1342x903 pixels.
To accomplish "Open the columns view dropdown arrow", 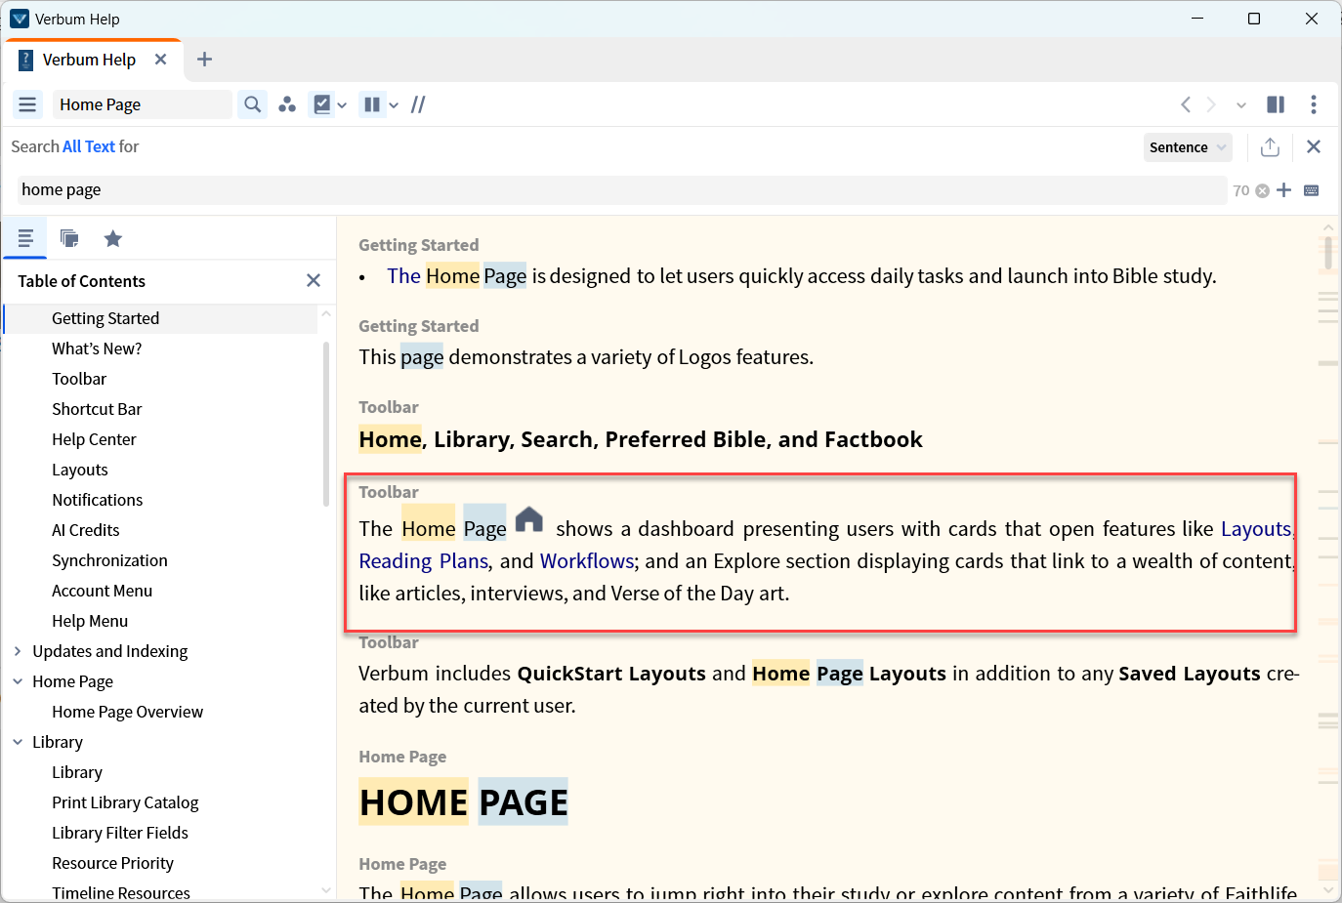I will (x=394, y=105).
